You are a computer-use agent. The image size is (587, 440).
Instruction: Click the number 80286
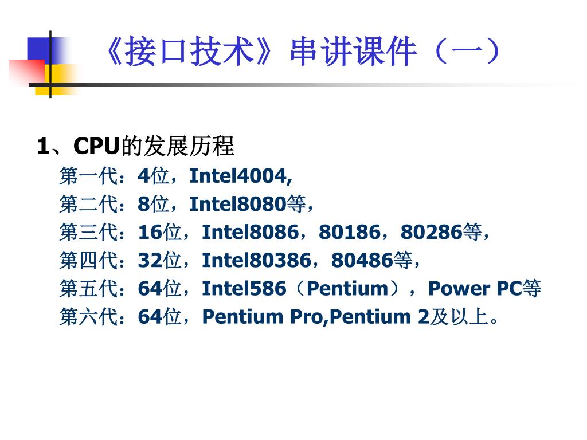[x=432, y=232]
